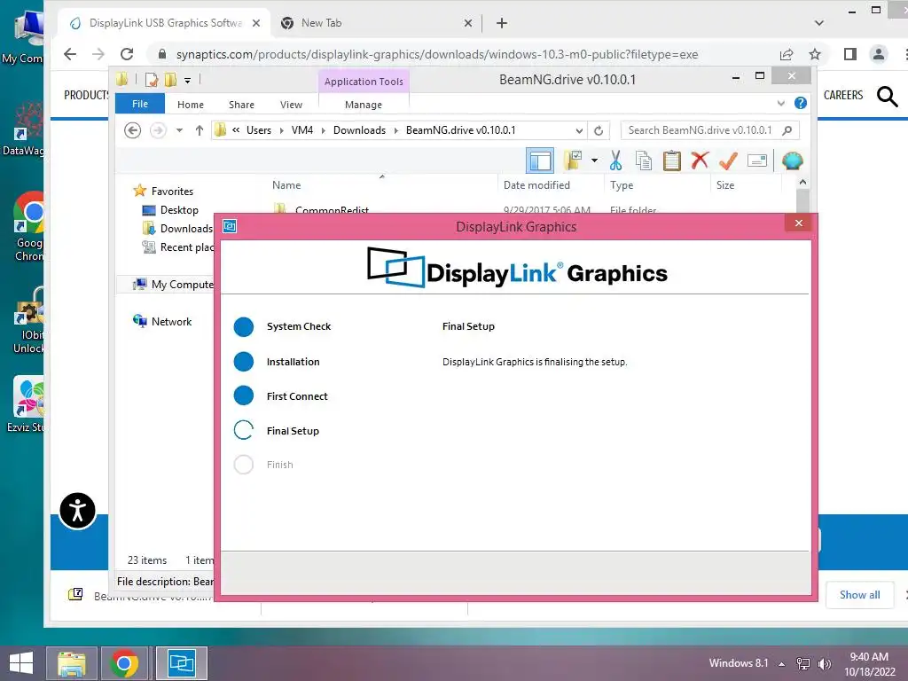This screenshot has width=908, height=681.
Task: Click the Explorer help question mark icon
Action: click(x=801, y=103)
